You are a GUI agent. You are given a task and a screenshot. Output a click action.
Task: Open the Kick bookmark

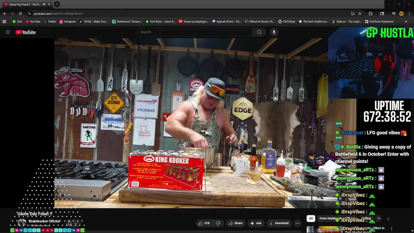tap(17, 22)
